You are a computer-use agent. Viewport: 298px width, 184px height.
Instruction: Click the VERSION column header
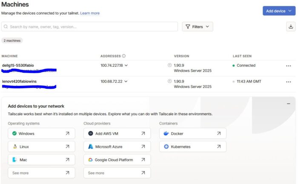181,56
